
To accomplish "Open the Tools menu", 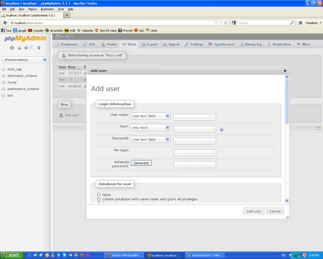I will pyautogui.click(x=60, y=9).
